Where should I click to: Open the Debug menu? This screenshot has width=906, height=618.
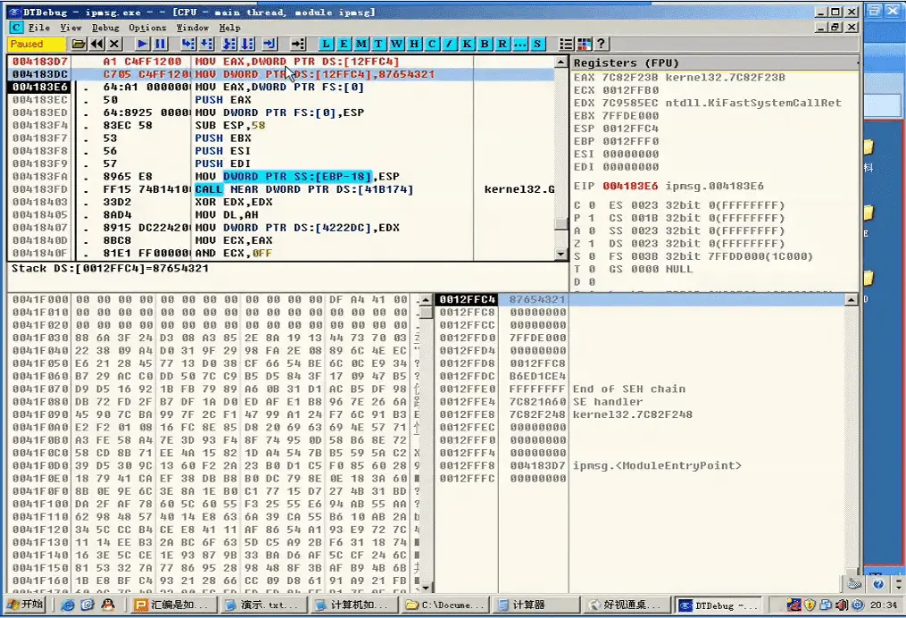coord(105,28)
